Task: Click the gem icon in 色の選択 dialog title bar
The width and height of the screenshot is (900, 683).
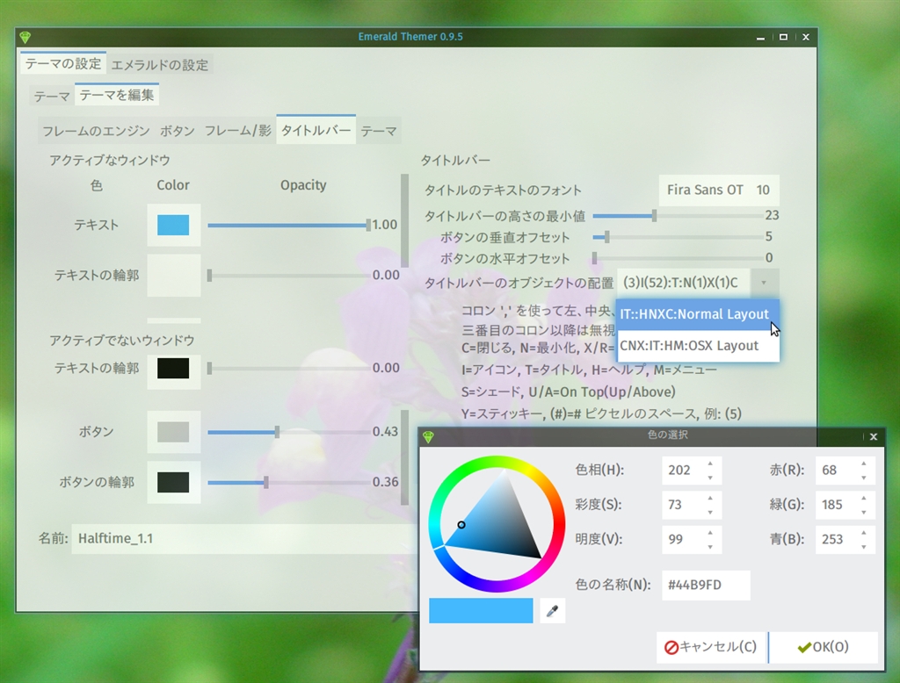Action: point(428,437)
